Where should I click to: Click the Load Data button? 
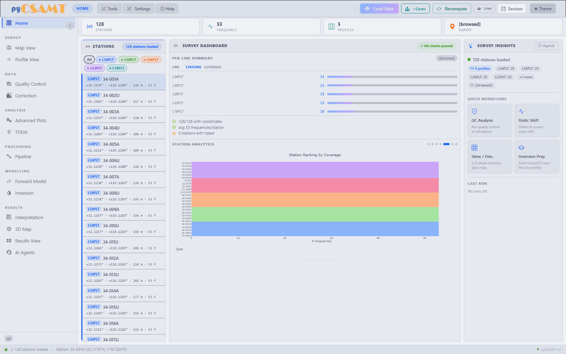pos(379,8)
